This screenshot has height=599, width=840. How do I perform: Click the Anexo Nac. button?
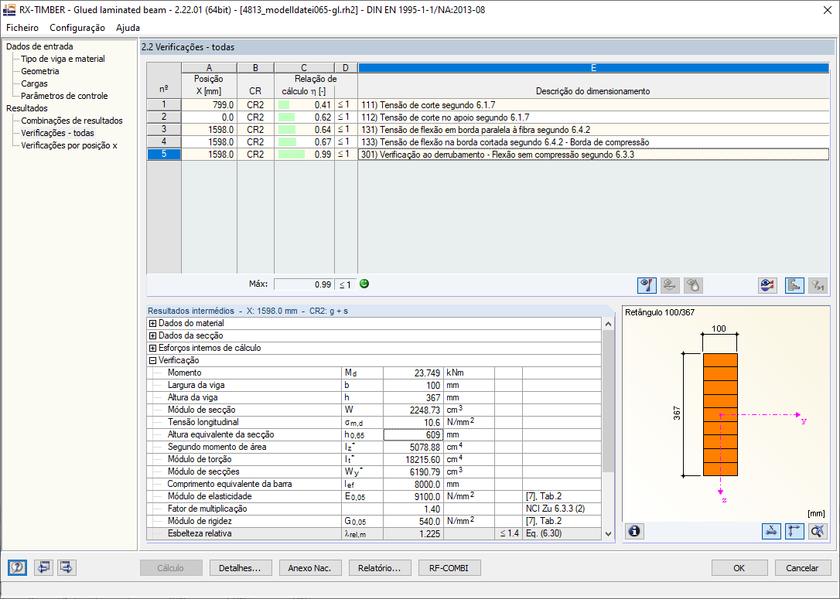(x=309, y=568)
